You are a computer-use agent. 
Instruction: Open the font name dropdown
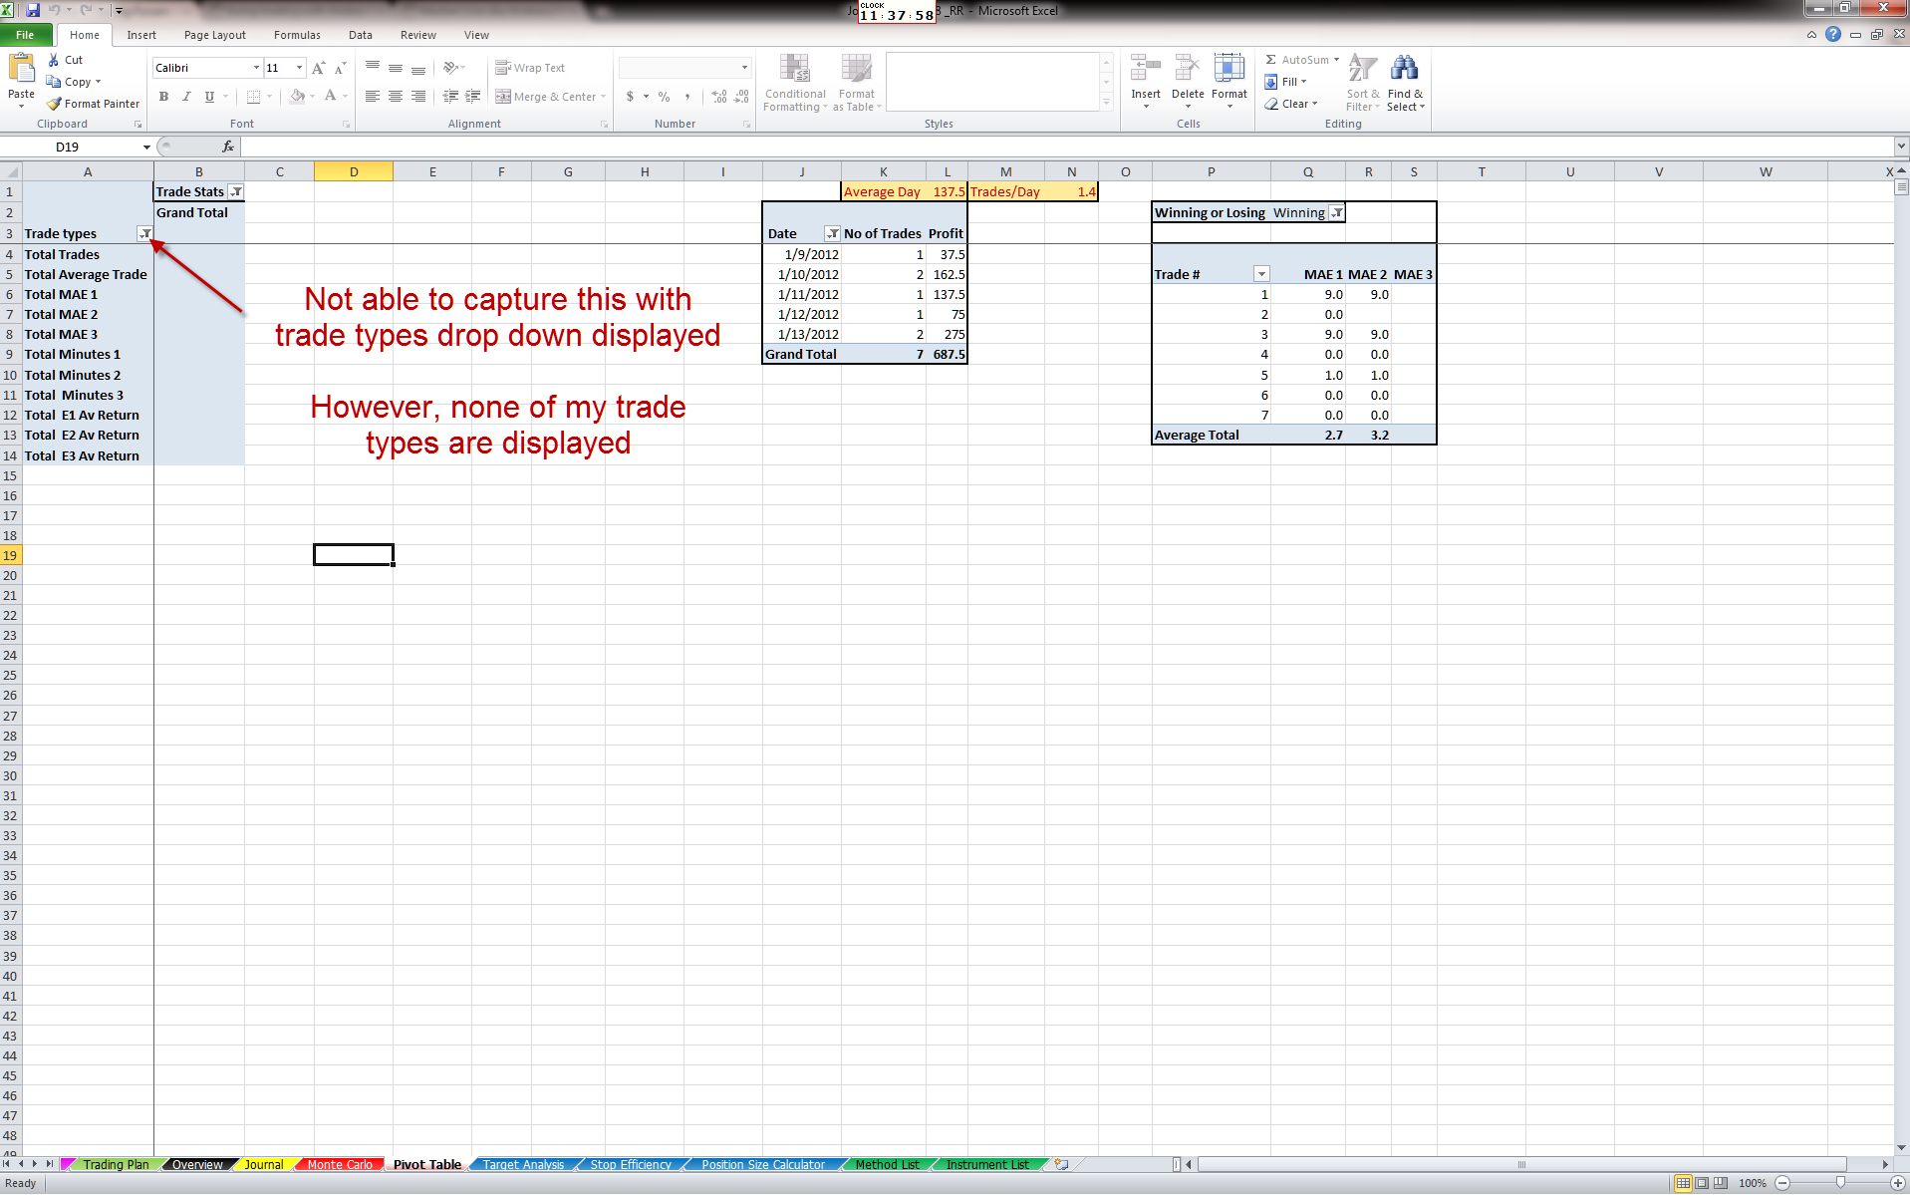coord(256,68)
